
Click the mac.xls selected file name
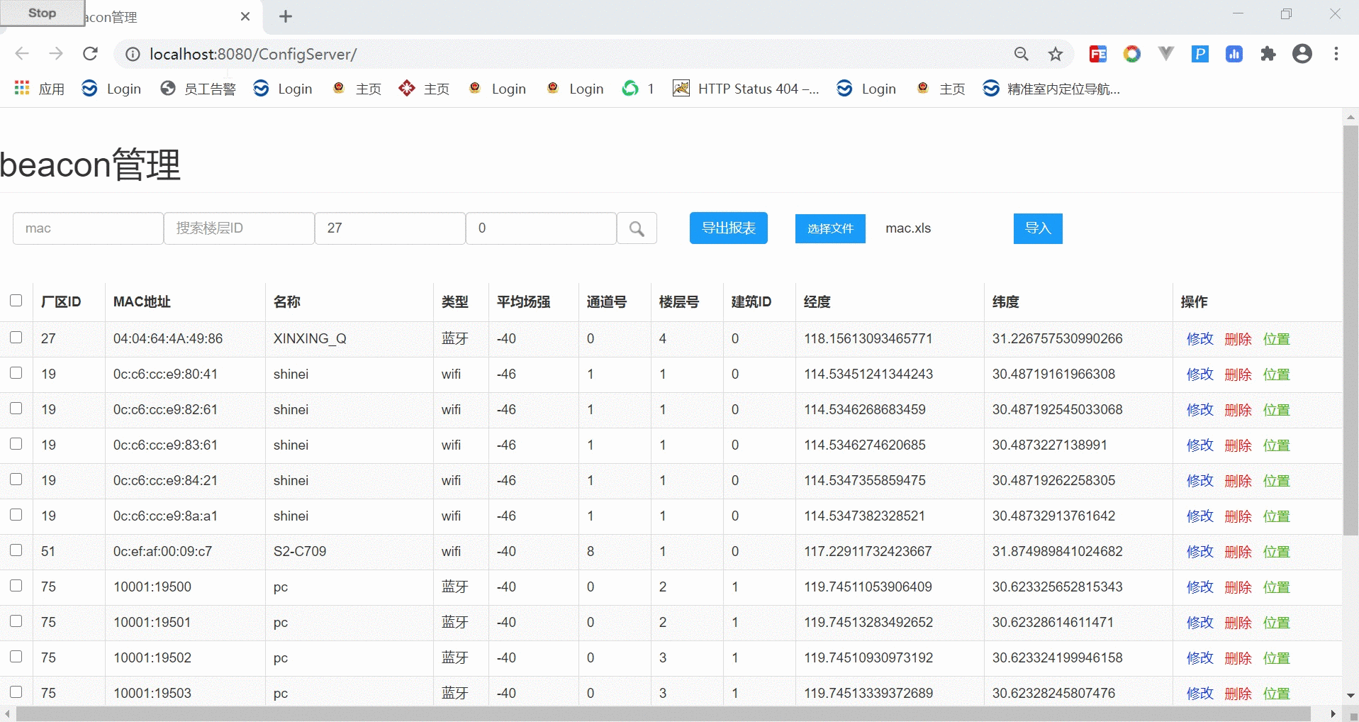908,228
